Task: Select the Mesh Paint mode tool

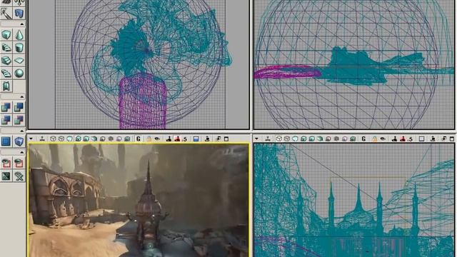Action: pyautogui.click(x=6, y=14)
